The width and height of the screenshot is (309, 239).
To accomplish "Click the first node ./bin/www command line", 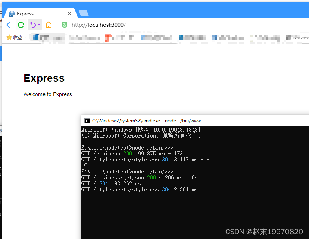I will click(128, 148).
